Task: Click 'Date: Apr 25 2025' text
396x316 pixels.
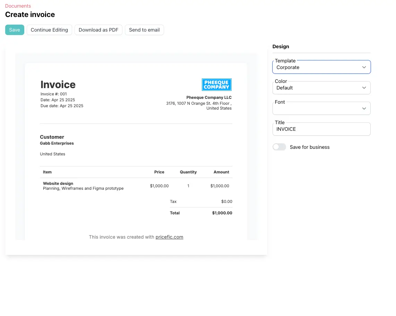Action: pyautogui.click(x=58, y=100)
